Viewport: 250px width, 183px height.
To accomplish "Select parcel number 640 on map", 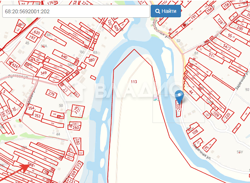I will click(x=64, y=57).
